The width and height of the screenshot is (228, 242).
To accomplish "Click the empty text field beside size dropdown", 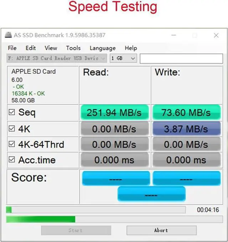I will click(181, 58).
